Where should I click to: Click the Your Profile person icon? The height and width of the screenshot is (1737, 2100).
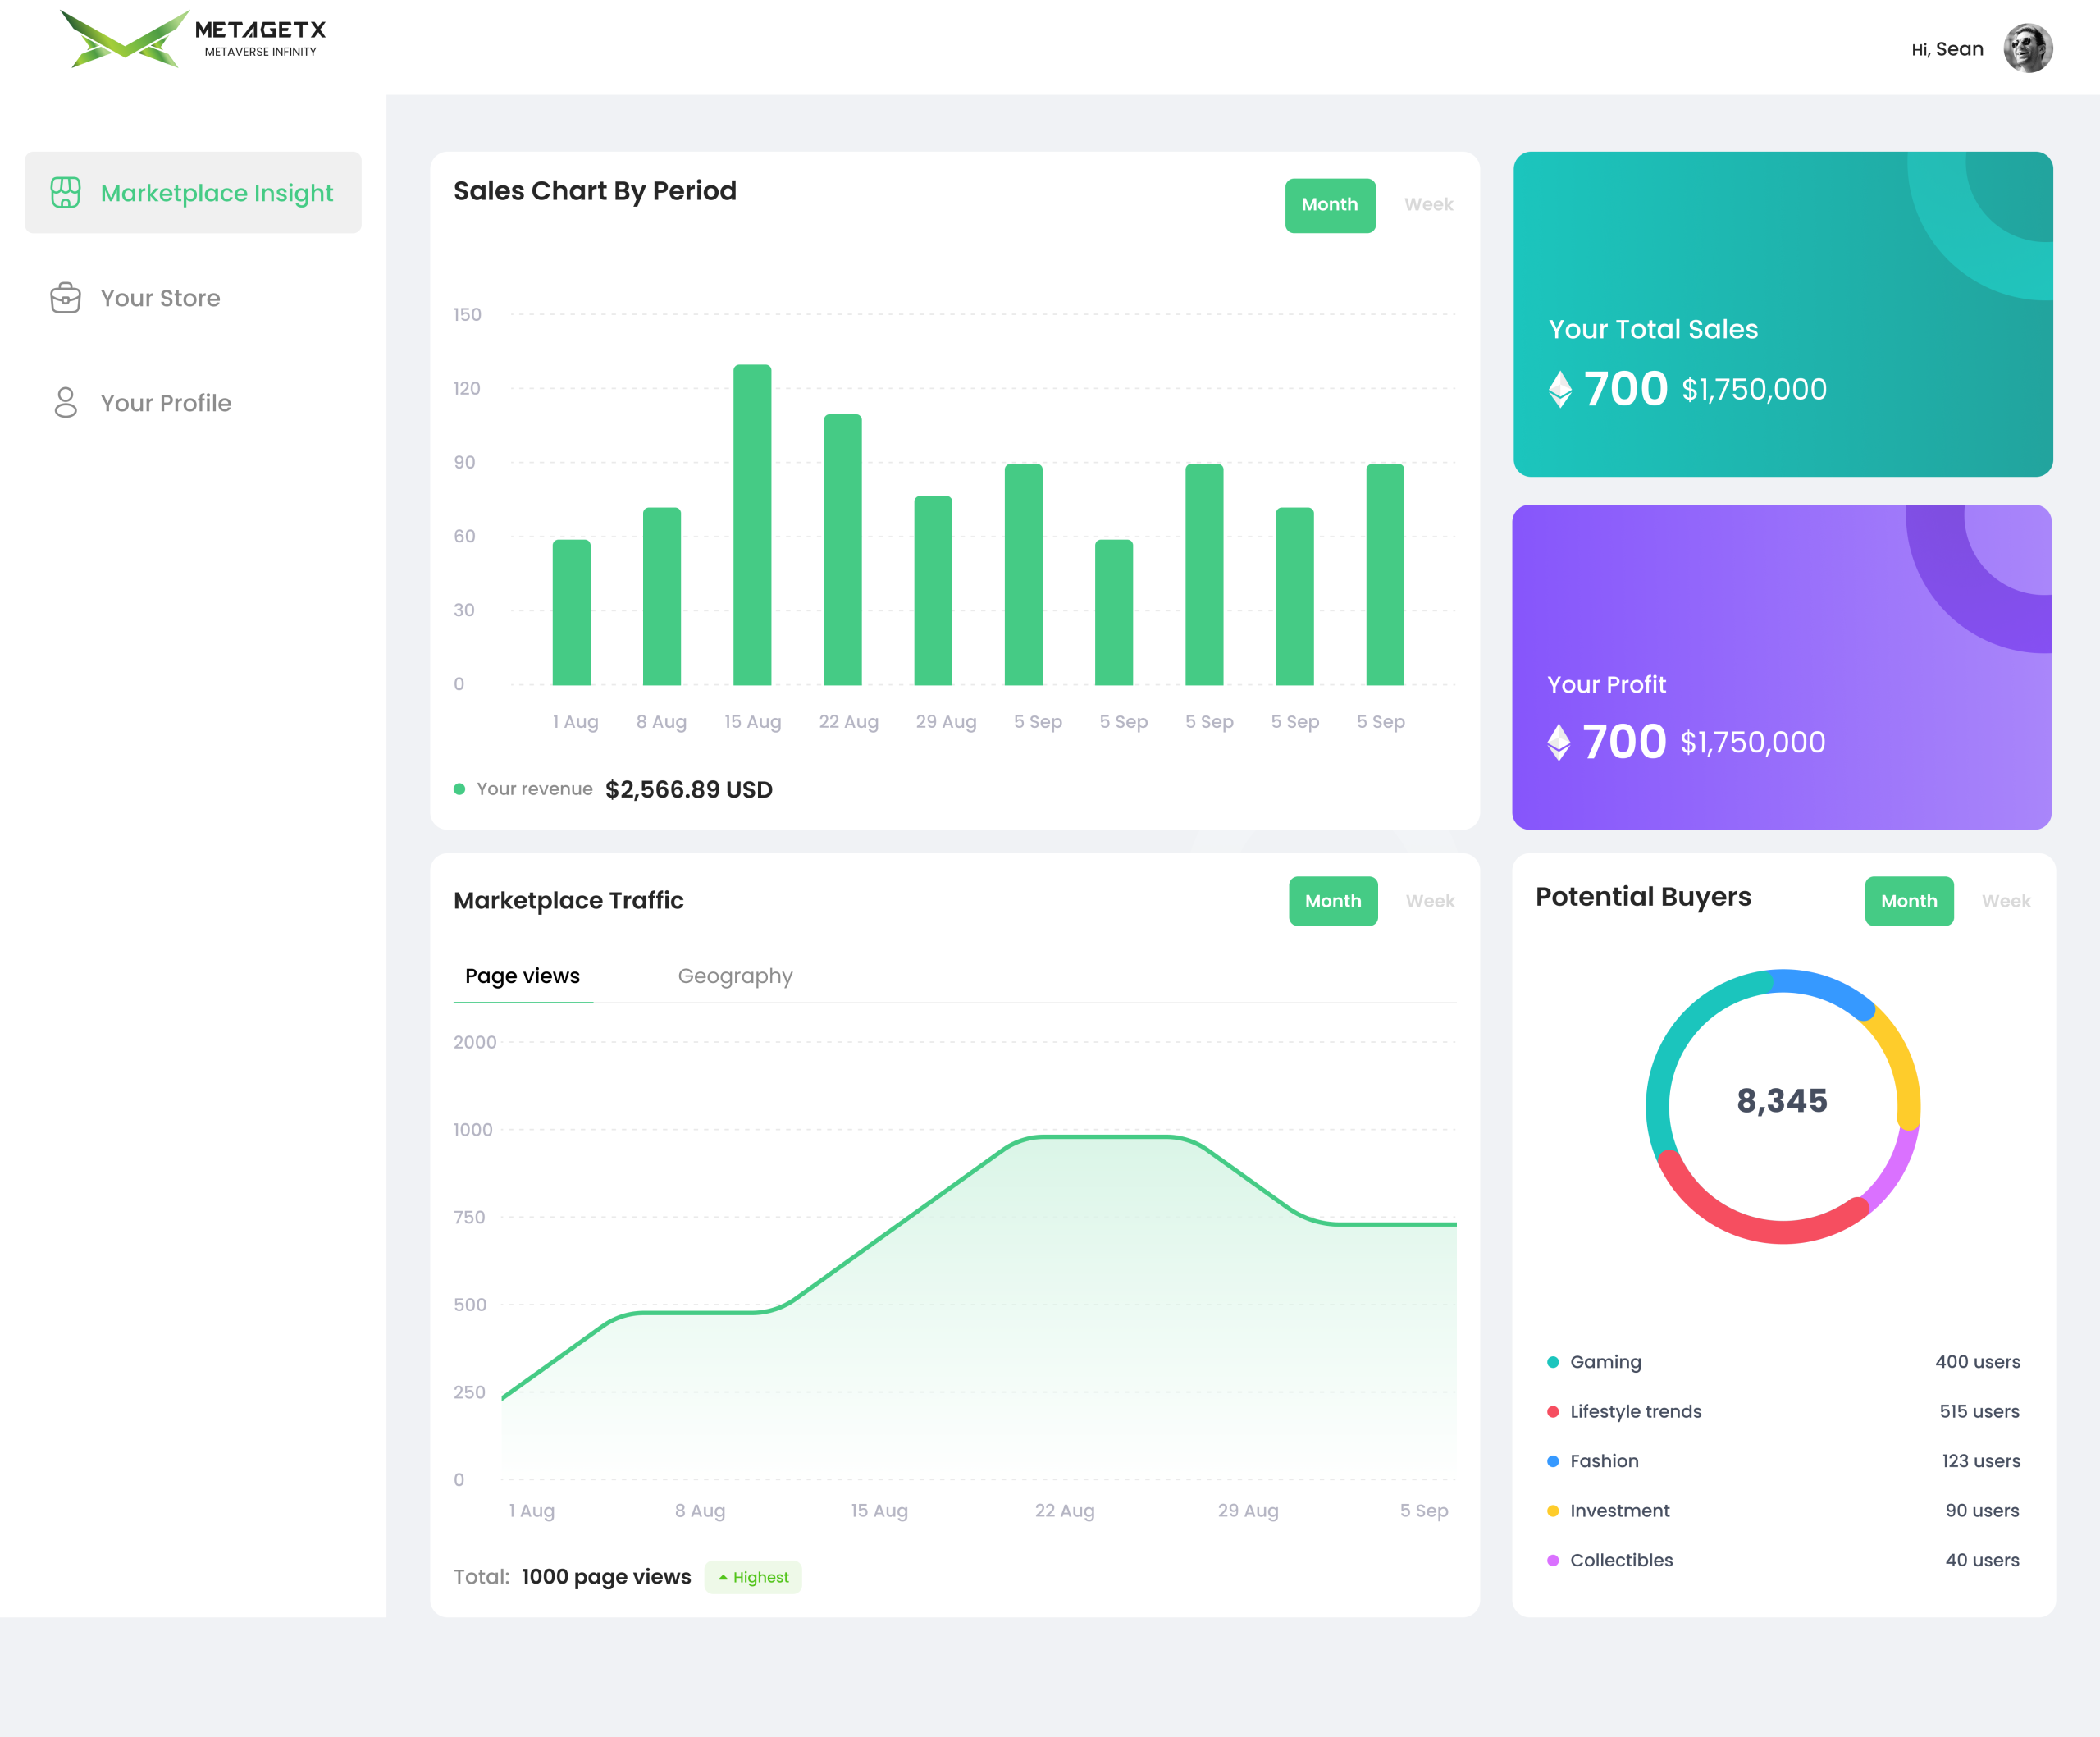pos(66,403)
